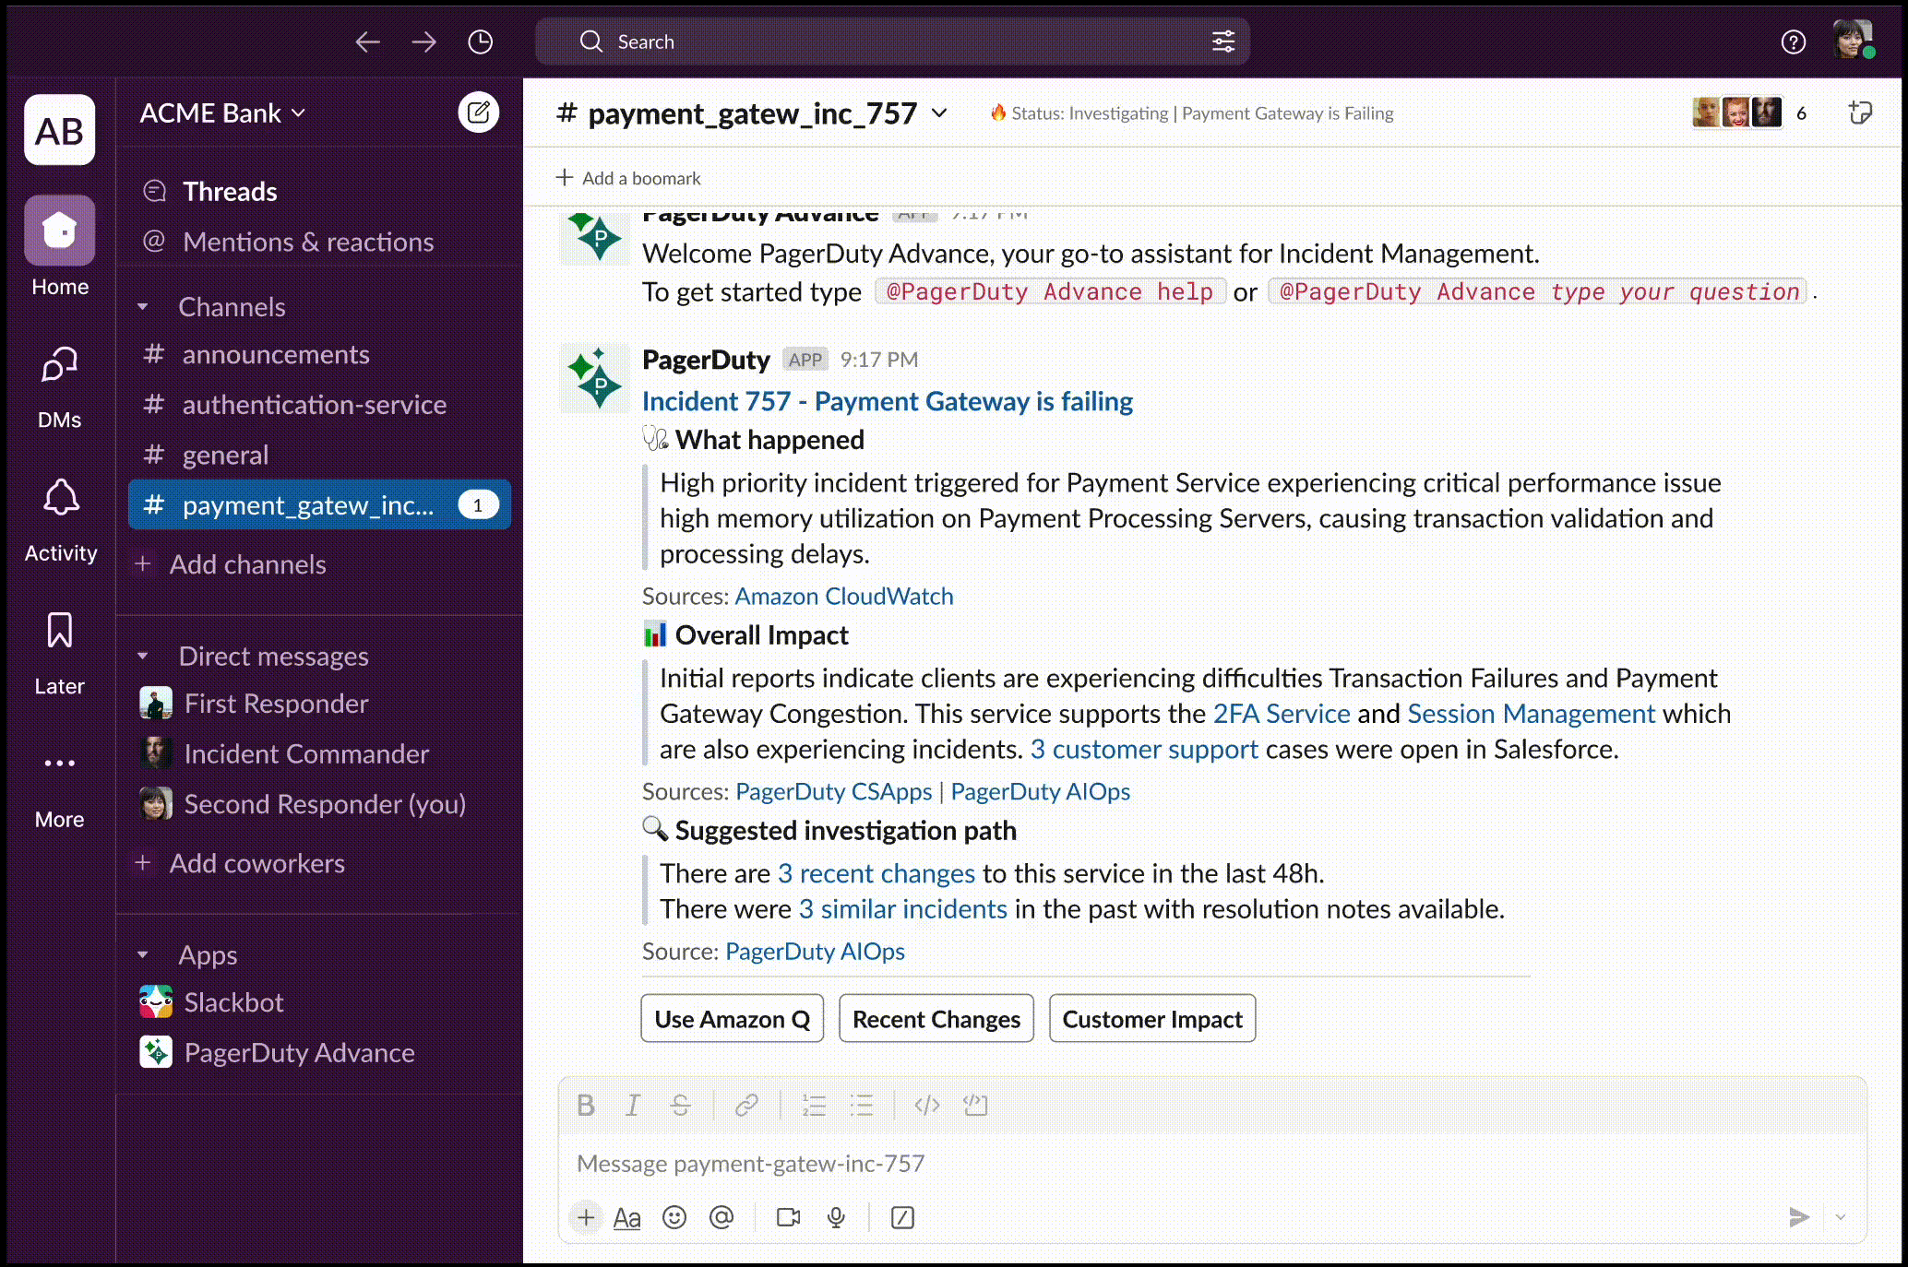Open the compose new message pencil icon
This screenshot has height=1267, width=1908.
point(478,112)
